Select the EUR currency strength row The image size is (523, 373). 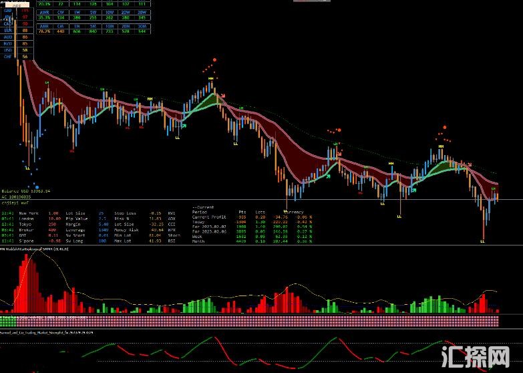coord(8,30)
